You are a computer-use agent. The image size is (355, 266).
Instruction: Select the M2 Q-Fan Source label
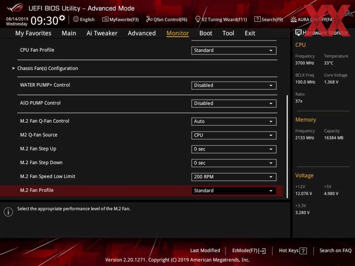[39, 135]
